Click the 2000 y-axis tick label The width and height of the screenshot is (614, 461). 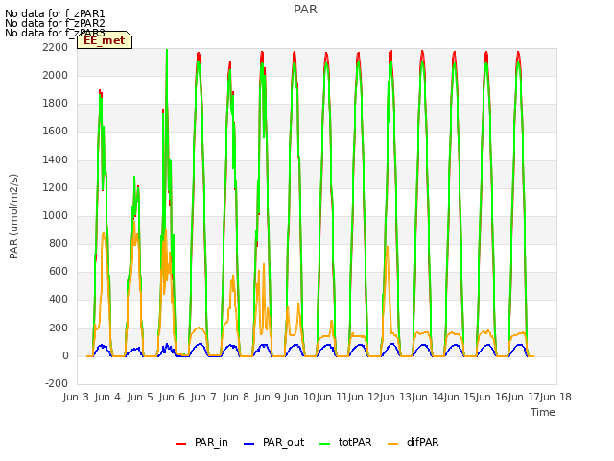(x=56, y=75)
